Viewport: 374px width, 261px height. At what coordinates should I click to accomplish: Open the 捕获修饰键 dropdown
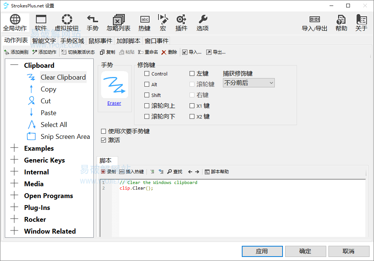pos(248,83)
